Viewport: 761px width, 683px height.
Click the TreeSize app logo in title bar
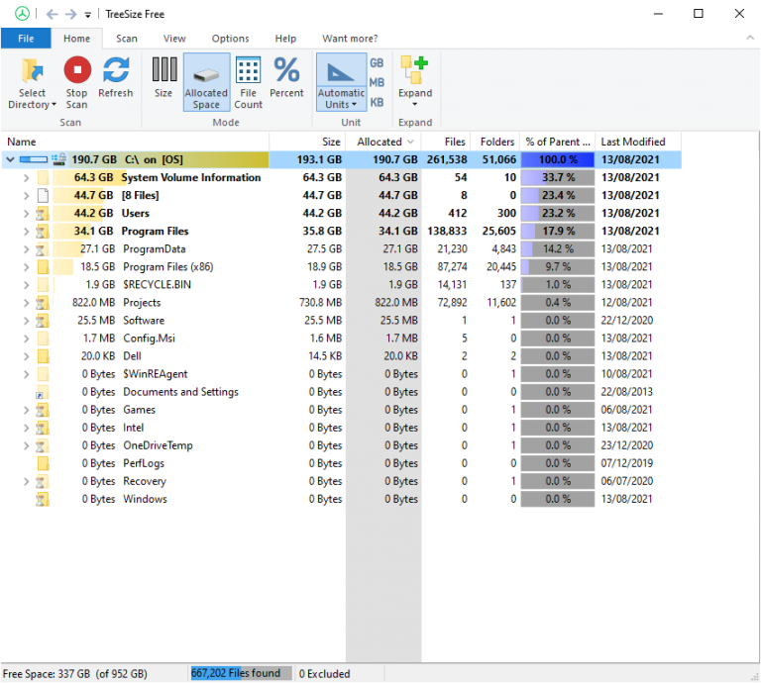[22, 14]
